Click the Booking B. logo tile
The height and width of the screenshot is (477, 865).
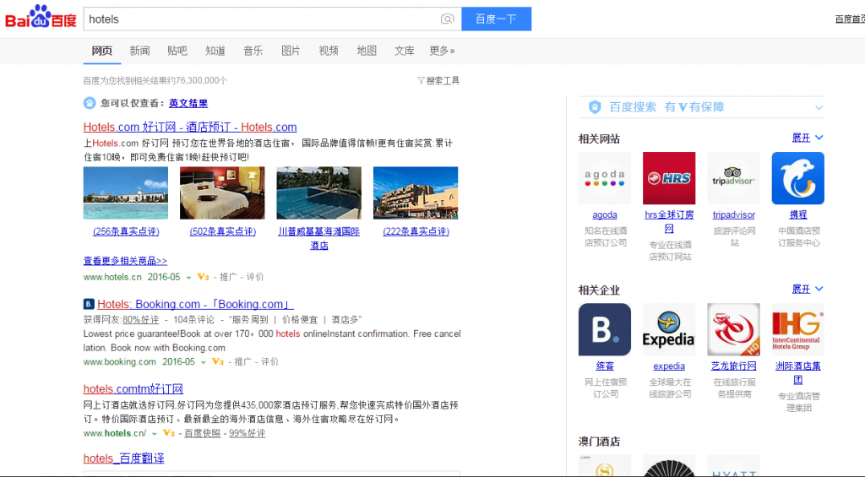point(605,329)
